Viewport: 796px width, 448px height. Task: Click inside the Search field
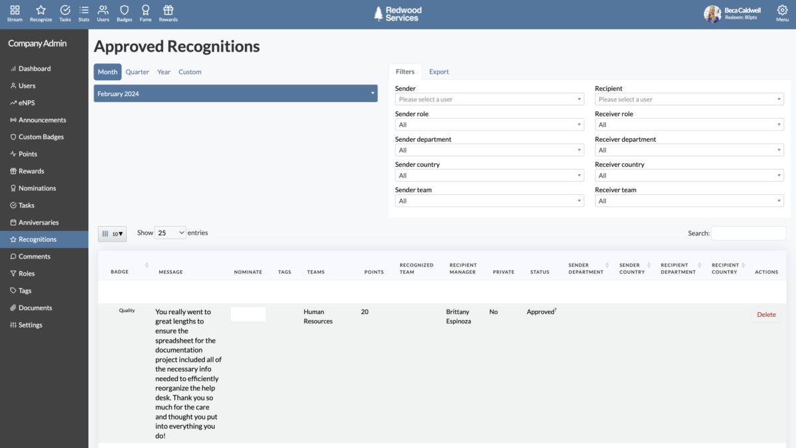tap(749, 233)
